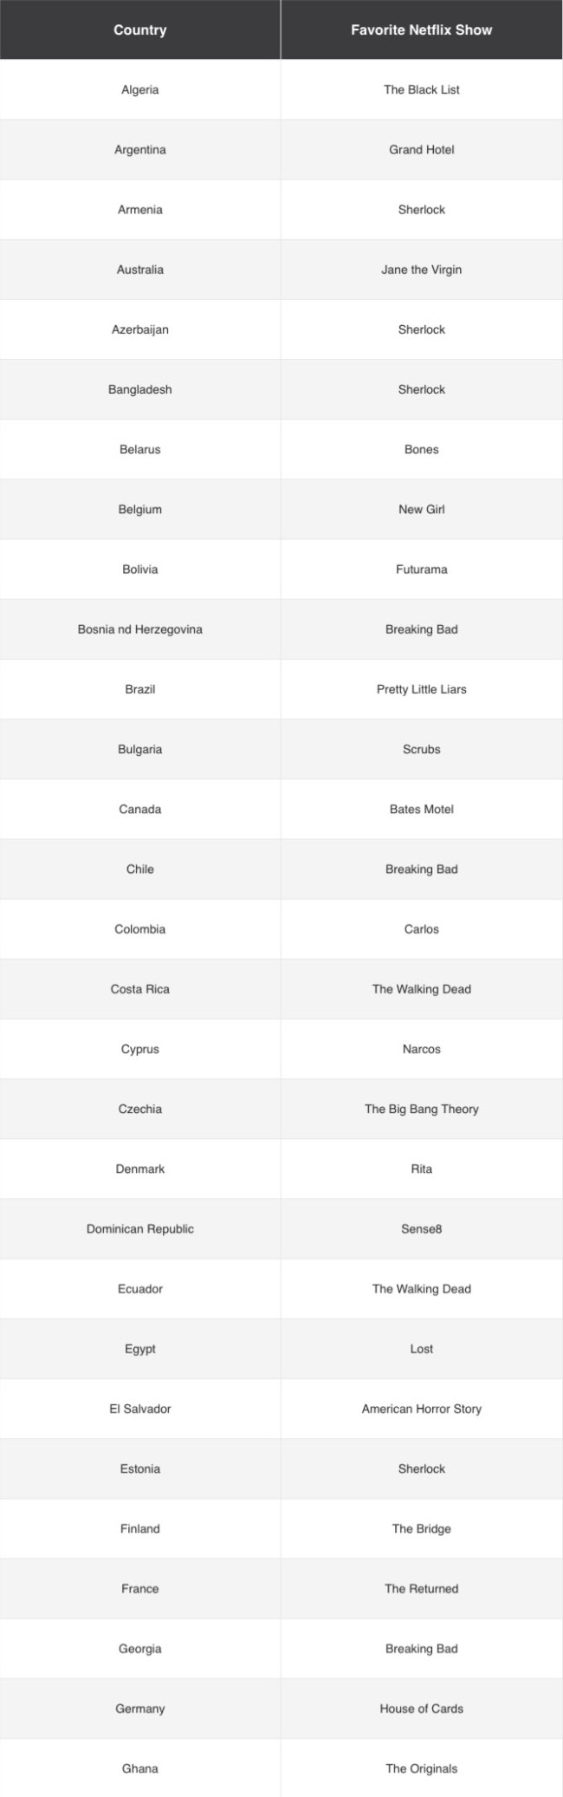Click the Canada country cell
Screen dimensions: 563x1797
point(140,809)
